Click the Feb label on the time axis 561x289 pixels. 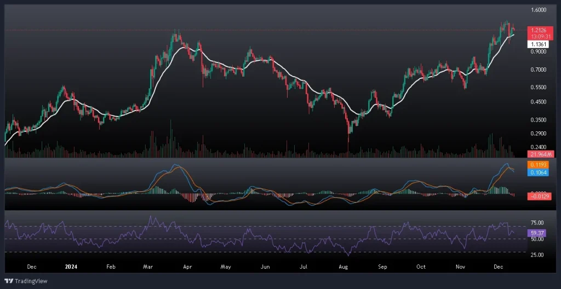click(x=111, y=267)
